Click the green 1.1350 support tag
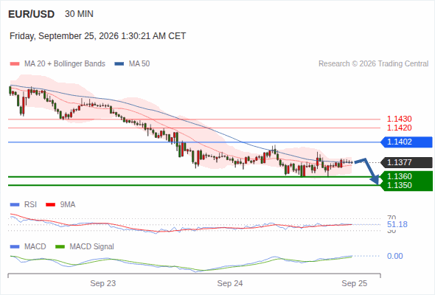Image resolution: width=435 pixels, height=295 pixels. click(406, 186)
